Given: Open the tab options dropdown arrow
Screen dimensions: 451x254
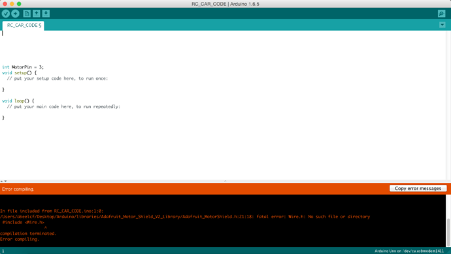Looking at the screenshot, I should pos(443,25).
